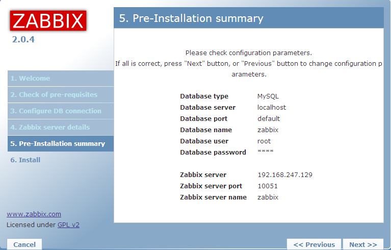The height and width of the screenshot is (250, 391).
Task: Click the IP address 192.168.247.129
Action: coord(285,175)
